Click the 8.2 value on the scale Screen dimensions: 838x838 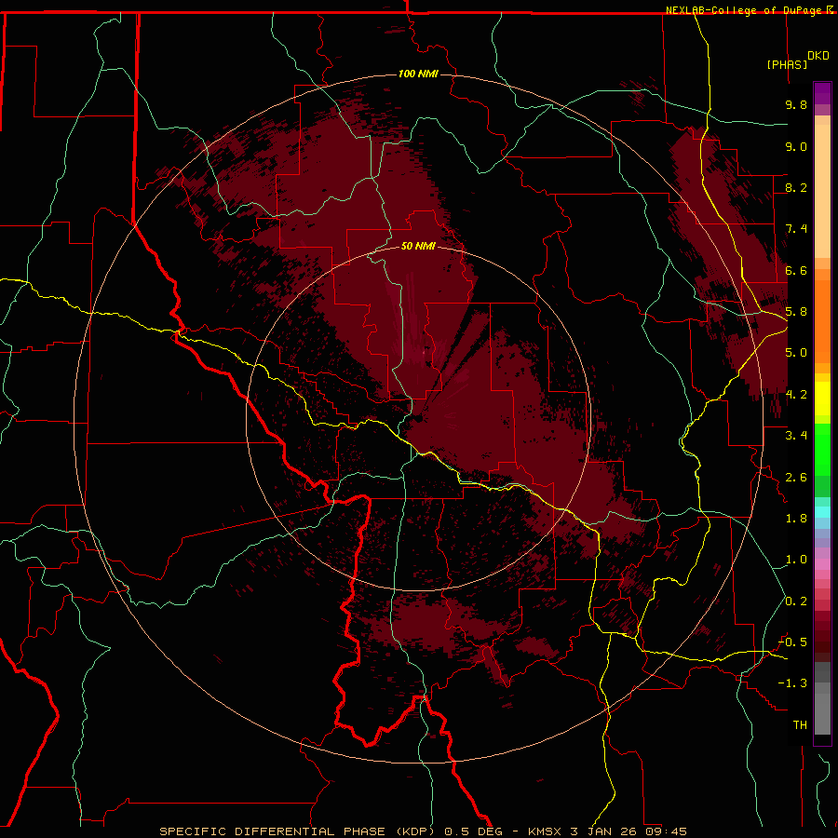coord(796,187)
